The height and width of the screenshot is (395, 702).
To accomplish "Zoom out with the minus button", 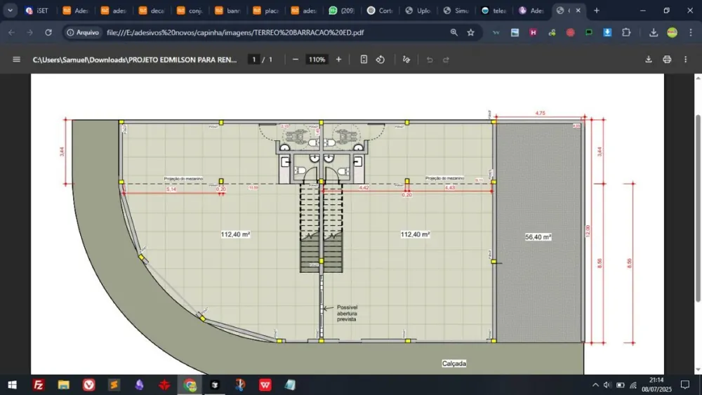I will pos(296,60).
